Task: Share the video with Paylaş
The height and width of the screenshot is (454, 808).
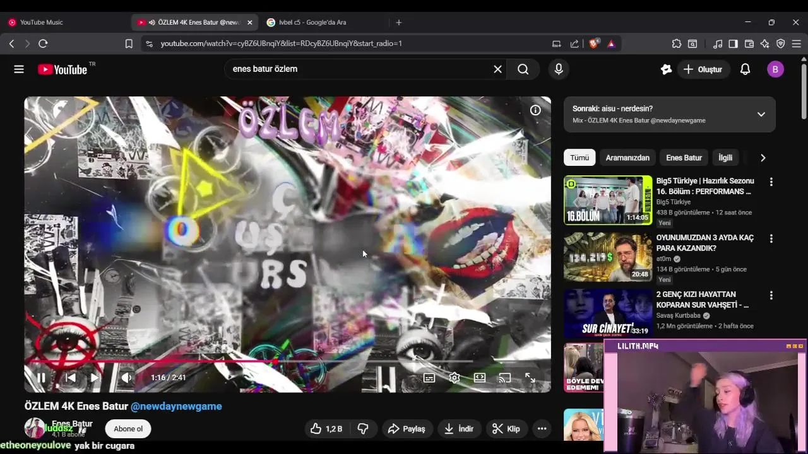Action: pyautogui.click(x=407, y=429)
